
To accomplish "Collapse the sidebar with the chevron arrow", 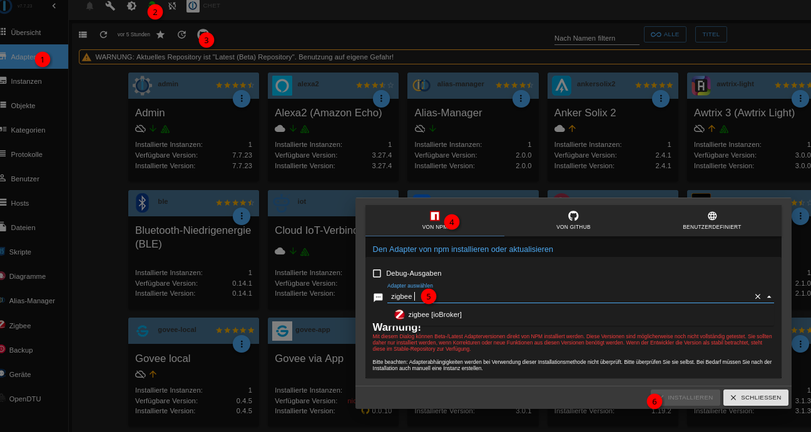I will pos(54,6).
